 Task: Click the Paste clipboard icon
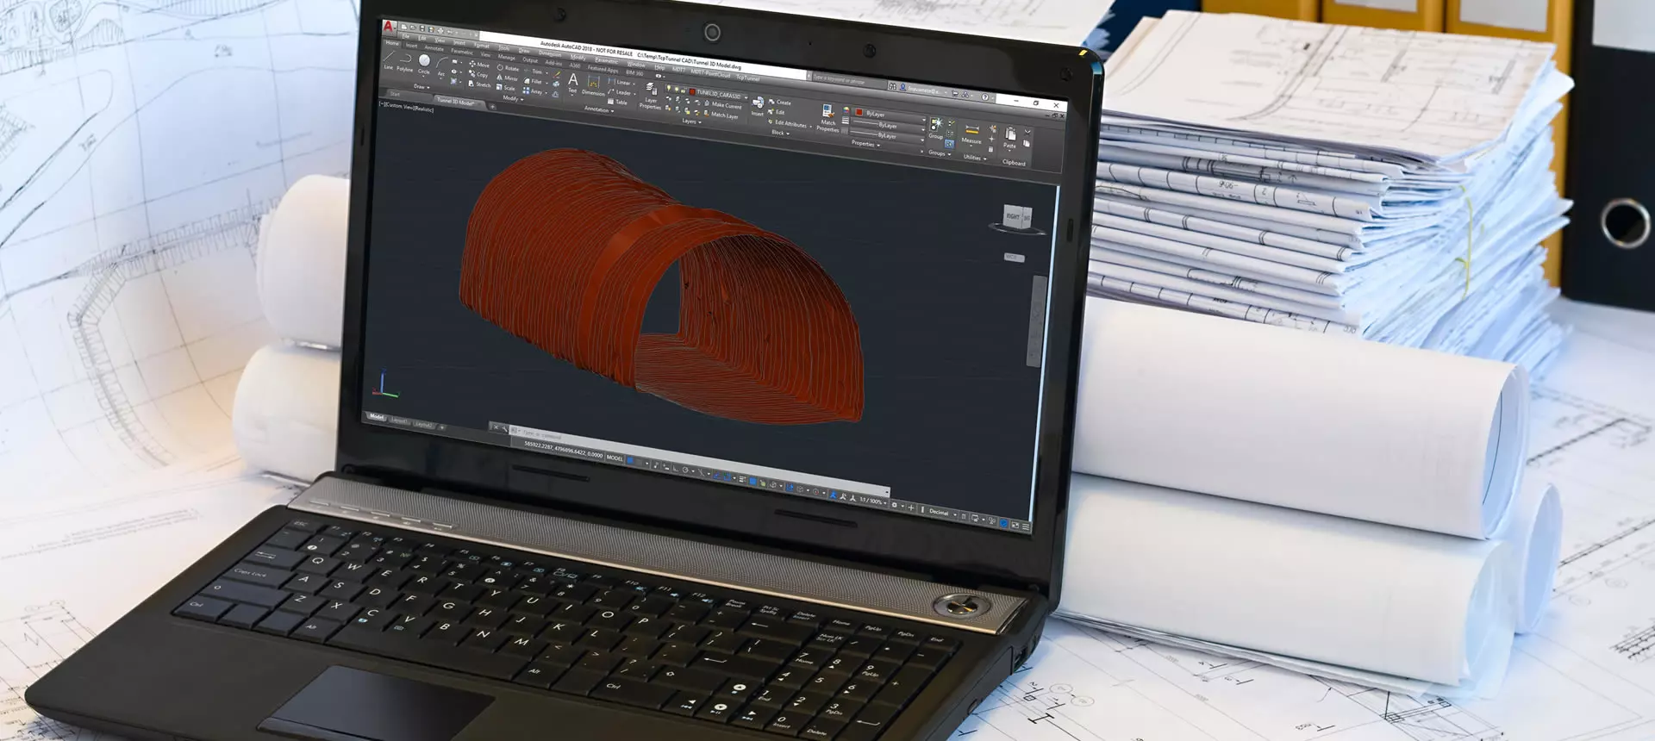point(1010,138)
